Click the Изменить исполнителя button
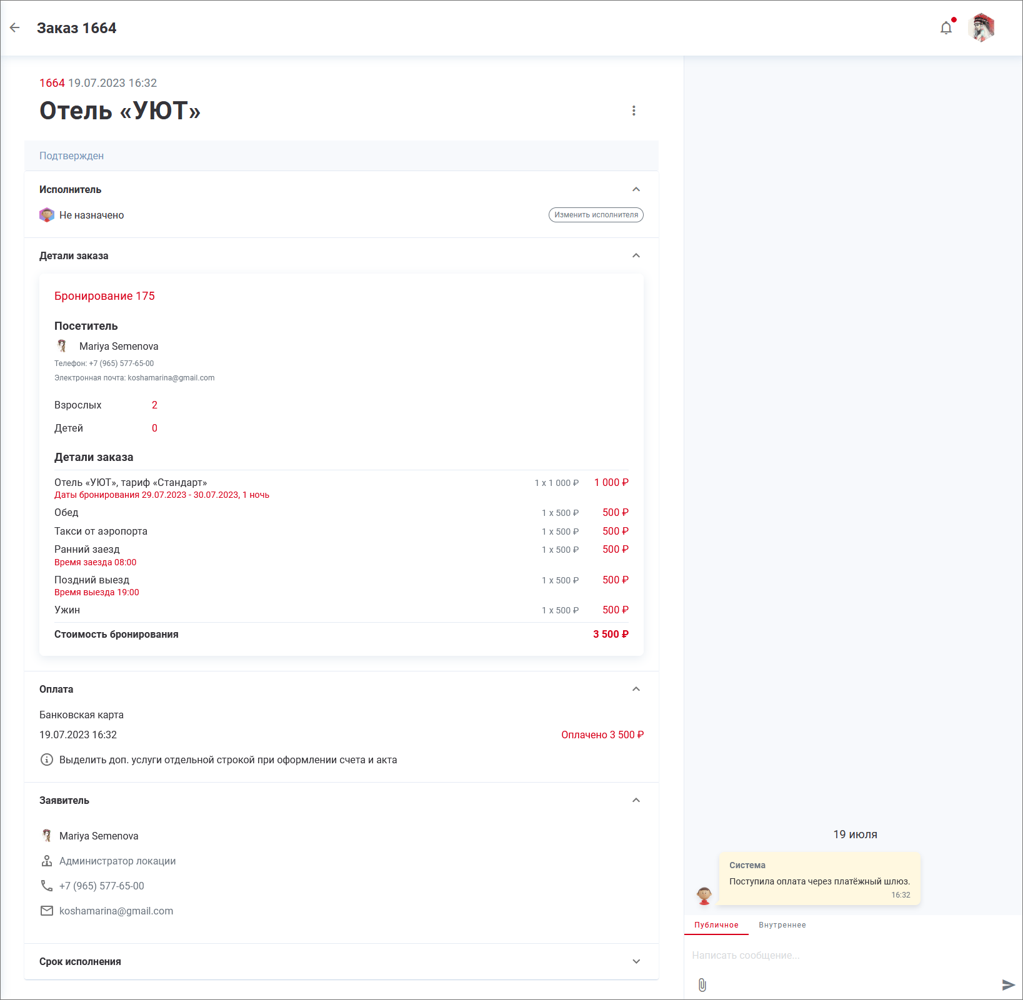1023x1000 pixels. click(x=596, y=215)
